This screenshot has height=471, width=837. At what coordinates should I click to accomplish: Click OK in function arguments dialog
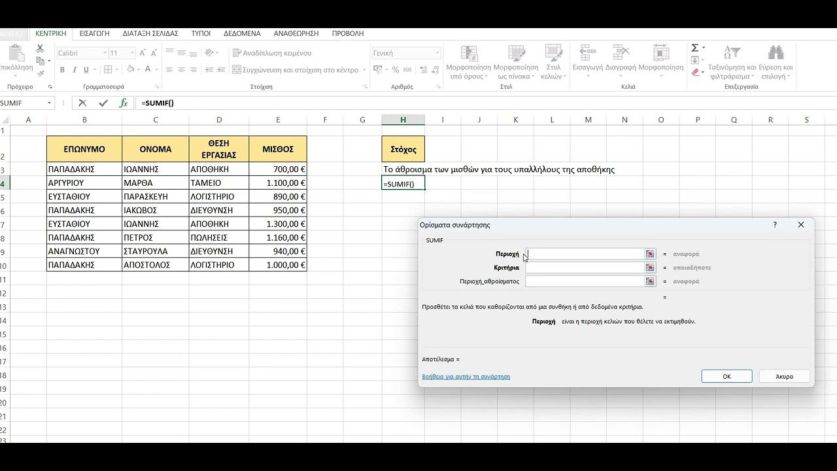726,376
